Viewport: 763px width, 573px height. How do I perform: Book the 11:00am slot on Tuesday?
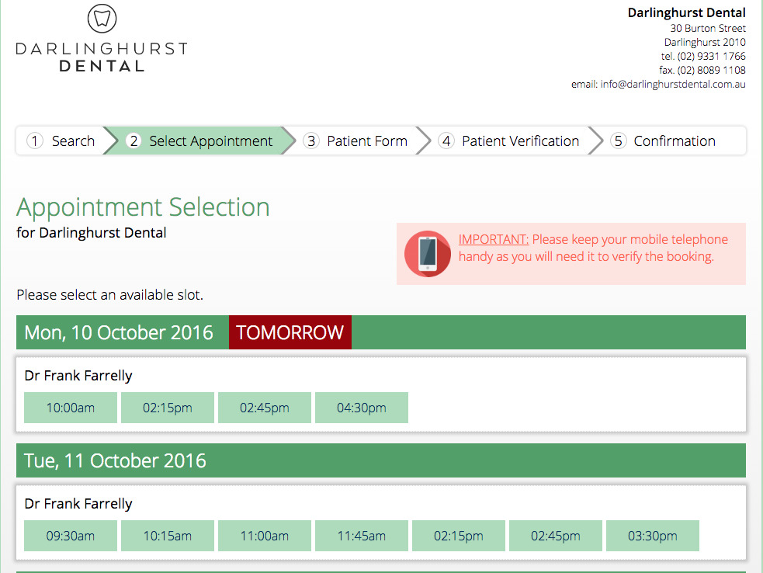point(264,536)
